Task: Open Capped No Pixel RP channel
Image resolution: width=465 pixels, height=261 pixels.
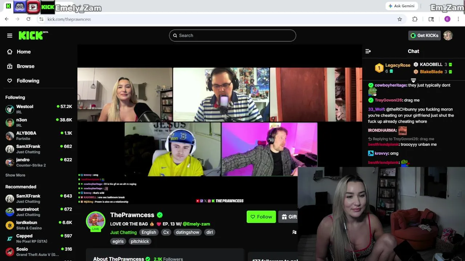Action: 39,239
